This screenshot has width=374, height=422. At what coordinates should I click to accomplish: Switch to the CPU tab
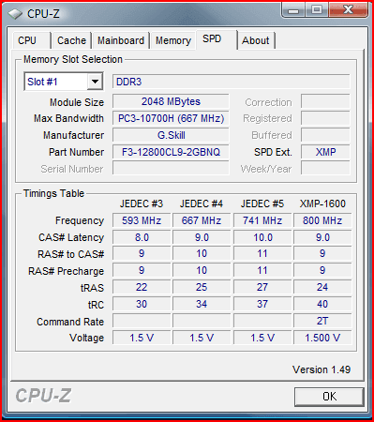coord(32,40)
